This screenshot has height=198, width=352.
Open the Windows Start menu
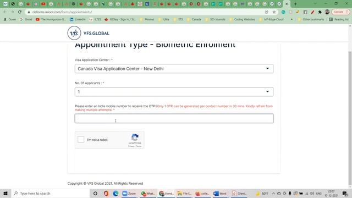5,193
